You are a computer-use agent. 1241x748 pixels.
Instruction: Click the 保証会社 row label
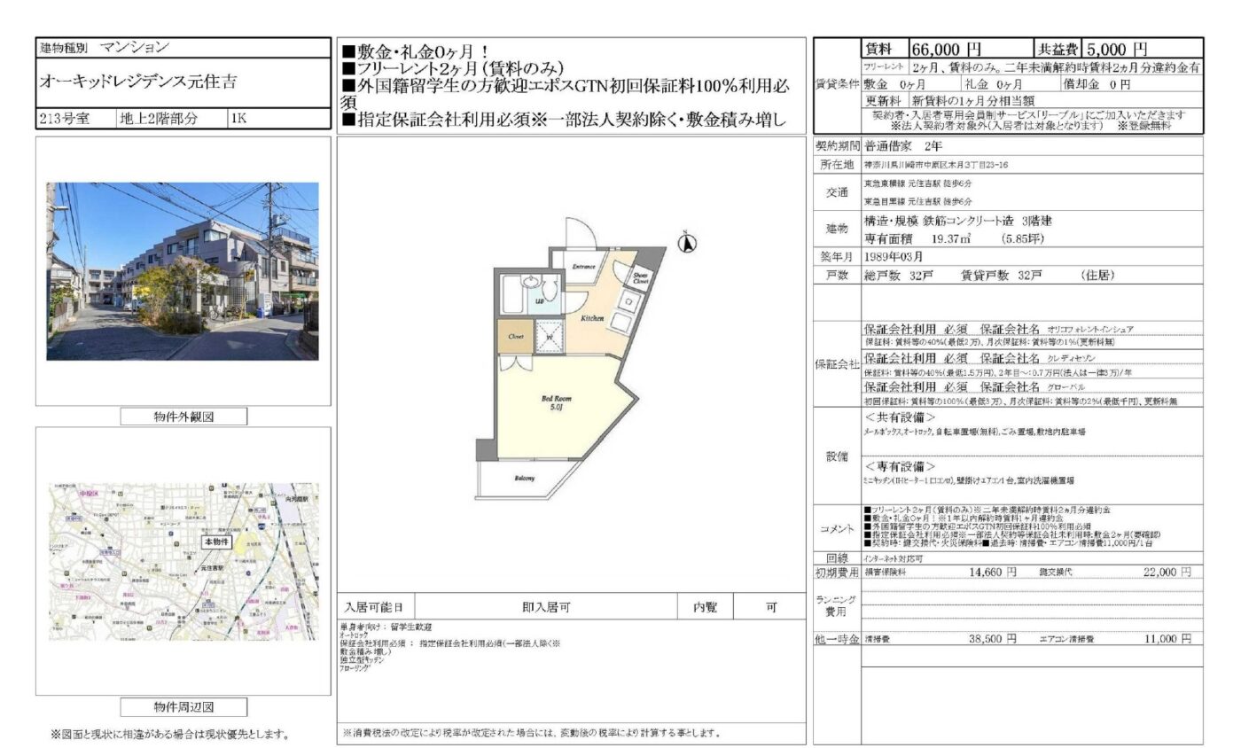click(x=836, y=363)
